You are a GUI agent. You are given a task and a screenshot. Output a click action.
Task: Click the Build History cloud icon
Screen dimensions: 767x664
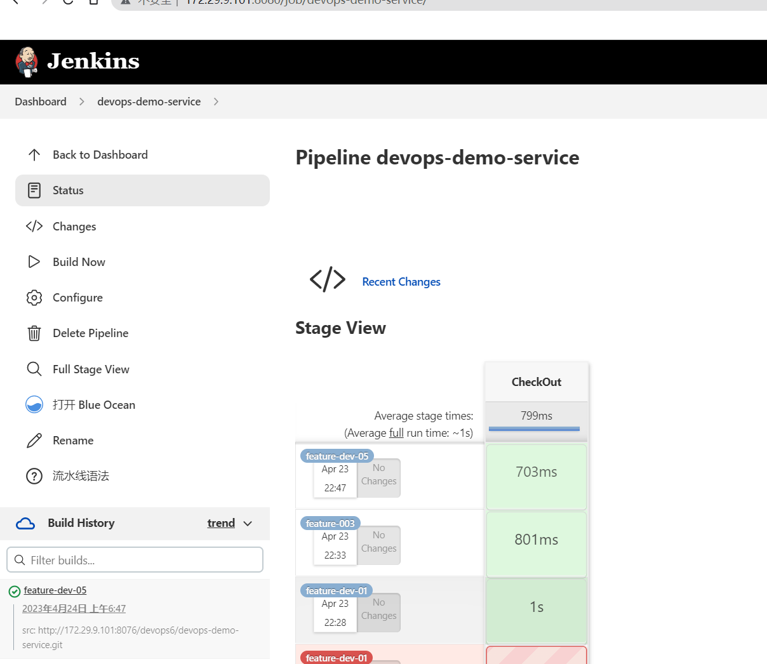pyautogui.click(x=25, y=524)
